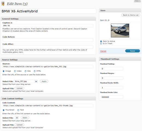Image resolution: width=142 pixels, height=131 pixels.
Task: Choose the Video source type radio
Action: (x=15, y=71)
